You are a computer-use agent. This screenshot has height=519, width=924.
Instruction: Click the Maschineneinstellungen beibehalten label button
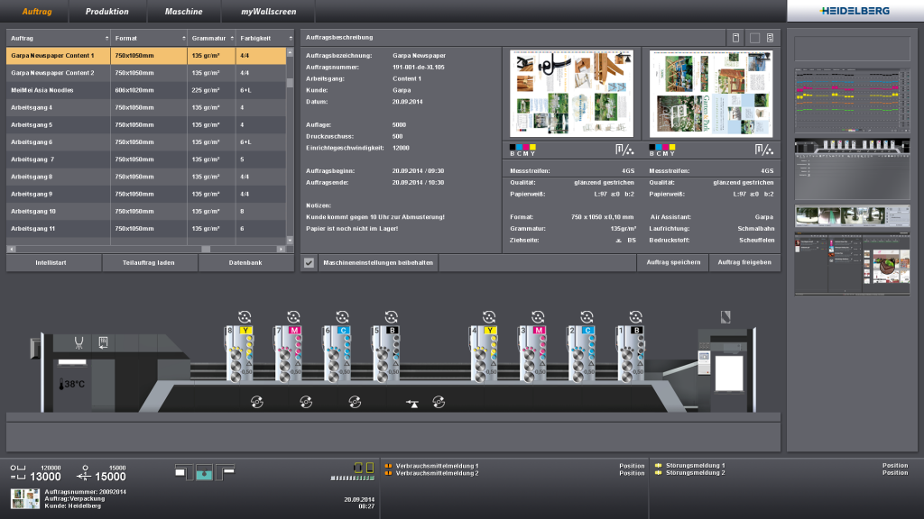[x=378, y=263]
